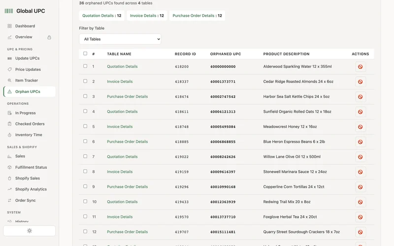The height and width of the screenshot is (246, 394).
Task: Click the Global UPC brand title
Action: (31, 11)
